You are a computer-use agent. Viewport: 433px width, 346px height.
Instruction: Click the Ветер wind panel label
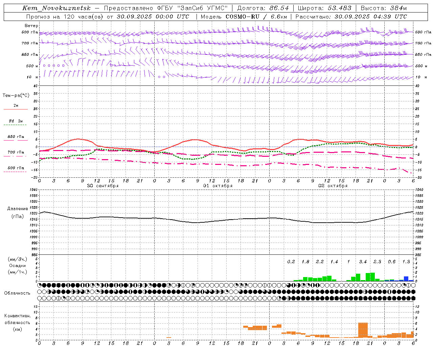[x=31, y=26]
